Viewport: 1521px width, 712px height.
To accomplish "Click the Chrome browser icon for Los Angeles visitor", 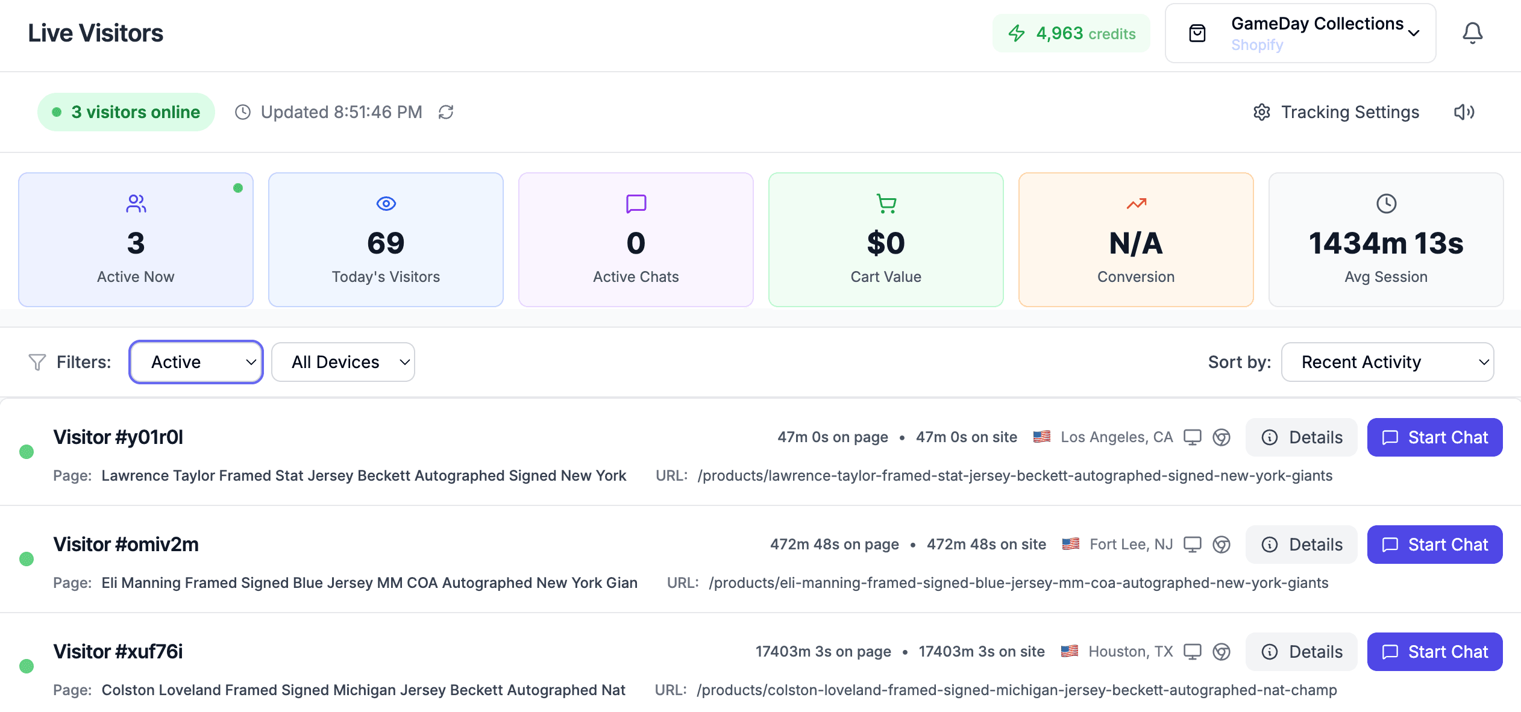I will [x=1222, y=437].
